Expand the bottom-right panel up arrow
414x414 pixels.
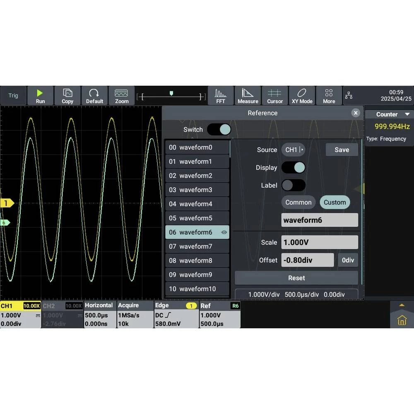tap(401, 305)
